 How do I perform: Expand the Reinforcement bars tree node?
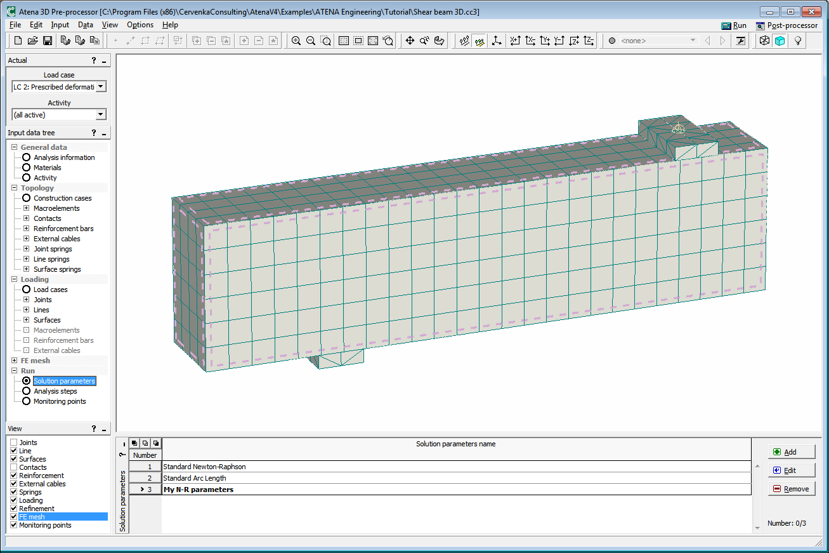[x=27, y=229]
